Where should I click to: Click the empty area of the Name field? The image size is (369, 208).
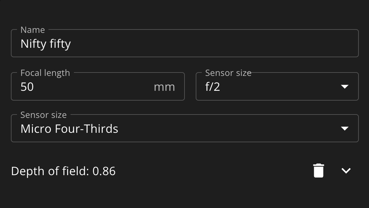[x=212, y=44]
